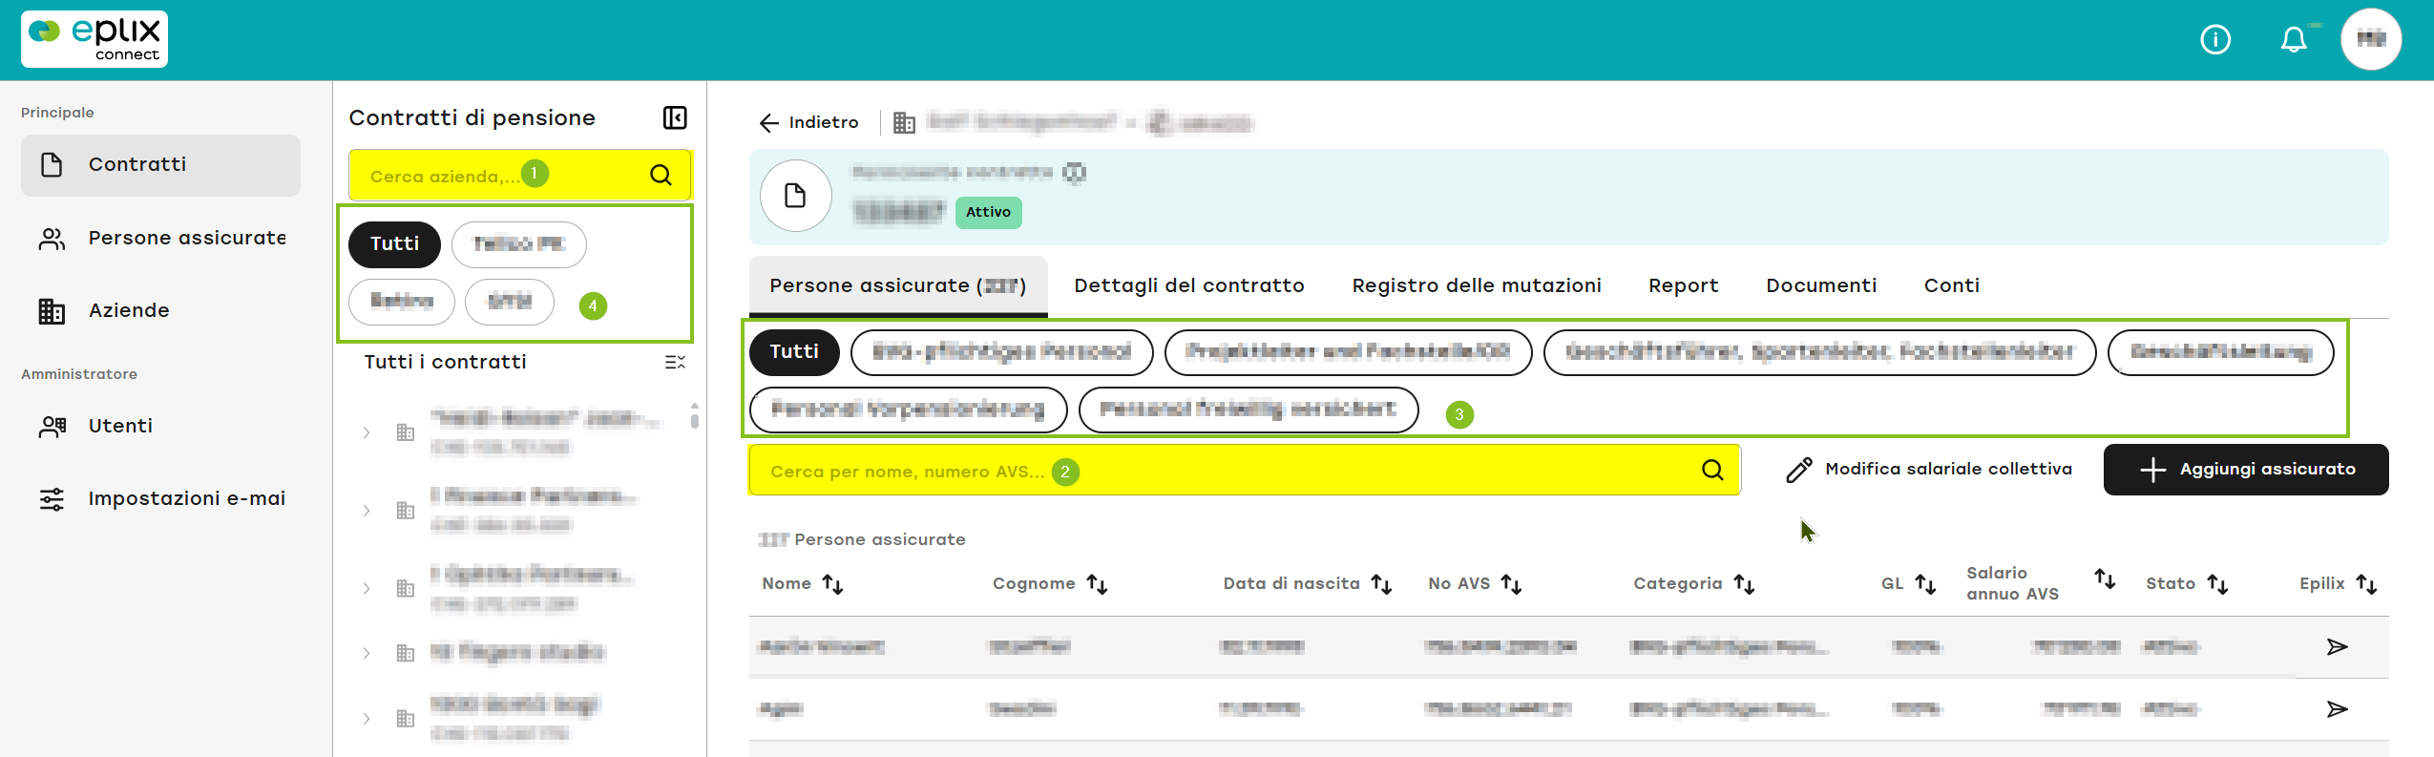The image size is (2434, 757).
Task: Switch to Dettagli del contratto tab
Action: 1189,286
